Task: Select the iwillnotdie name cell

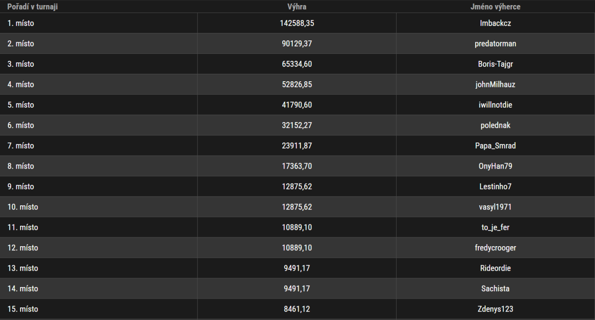Action: pyautogui.click(x=496, y=105)
